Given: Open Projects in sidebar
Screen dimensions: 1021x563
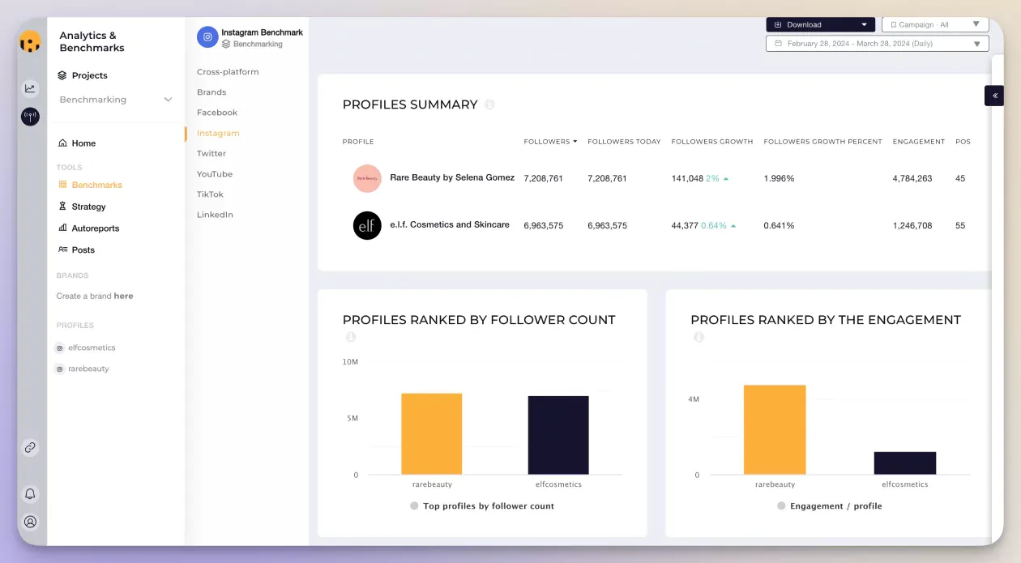Looking at the screenshot, I should point(83,75).
